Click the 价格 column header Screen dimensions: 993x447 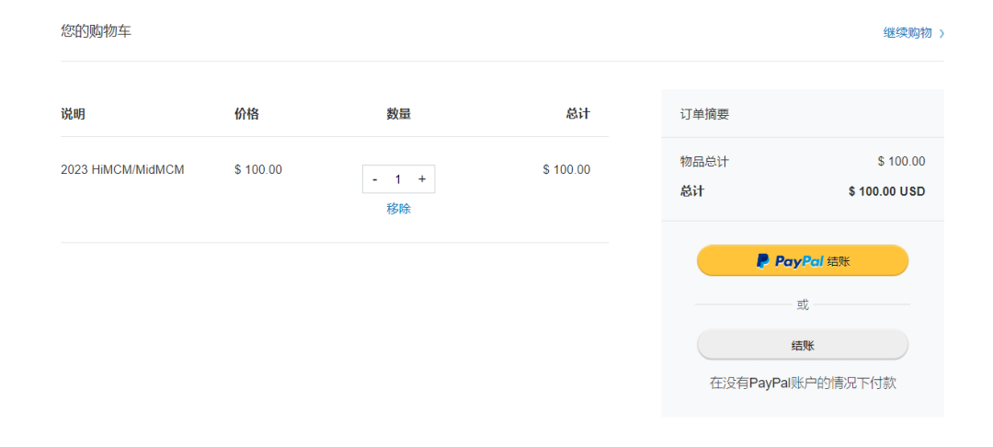pos(246,114)
